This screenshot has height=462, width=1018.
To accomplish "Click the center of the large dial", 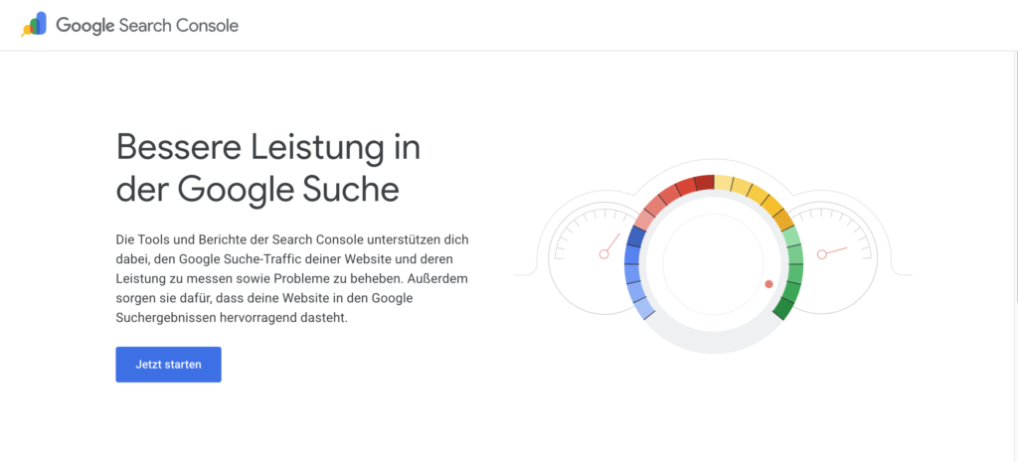I will click(x=714, y=264).
